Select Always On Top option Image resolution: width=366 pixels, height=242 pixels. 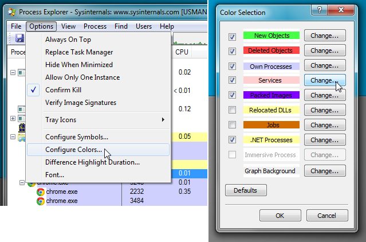[x=98, y=40]
